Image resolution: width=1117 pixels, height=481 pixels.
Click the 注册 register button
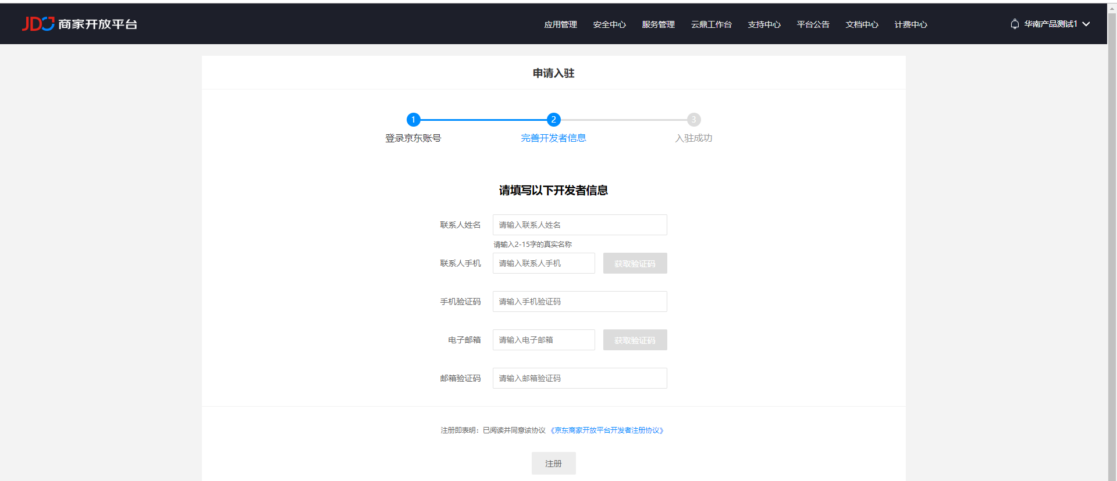(553, 464)
